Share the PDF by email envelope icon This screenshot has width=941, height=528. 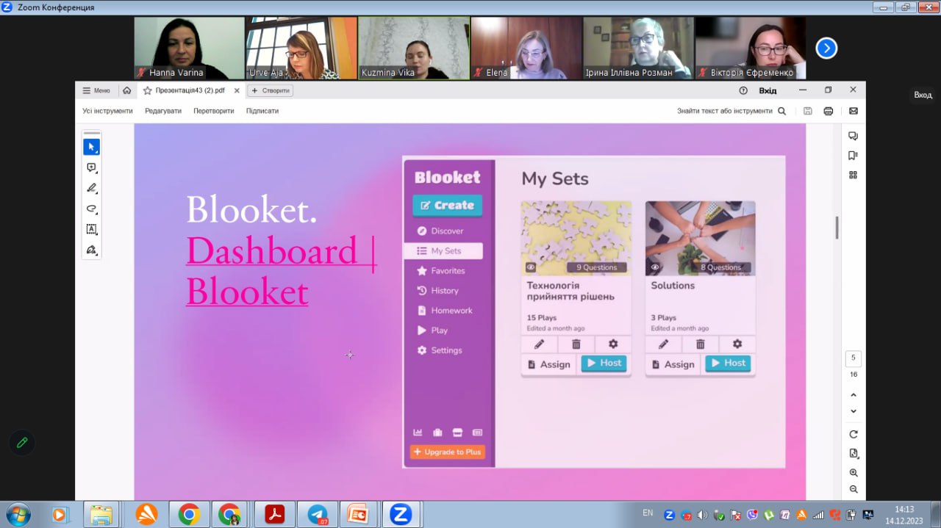coord(853,111)
